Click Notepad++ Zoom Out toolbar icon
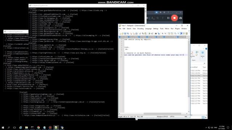This screenshot has width=232, height=130. coord(165,34)
